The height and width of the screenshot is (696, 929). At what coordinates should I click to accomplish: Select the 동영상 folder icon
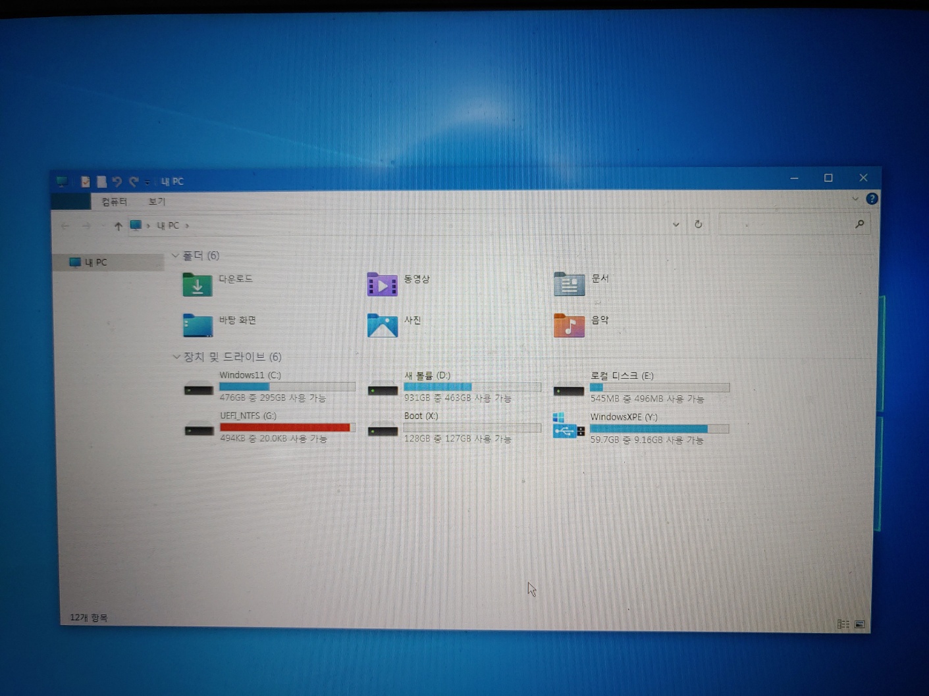[x=382, y=284]
